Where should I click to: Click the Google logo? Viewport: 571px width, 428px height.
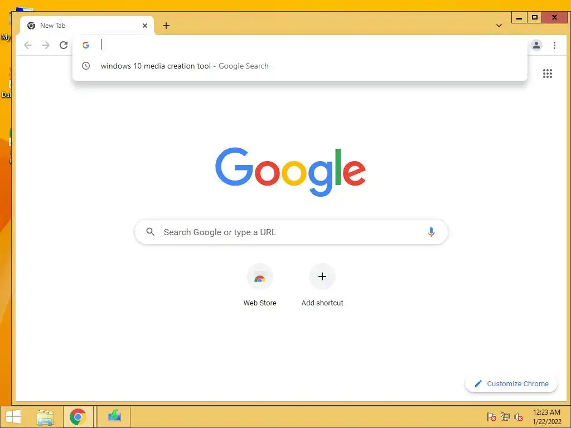tap(290, 172)
